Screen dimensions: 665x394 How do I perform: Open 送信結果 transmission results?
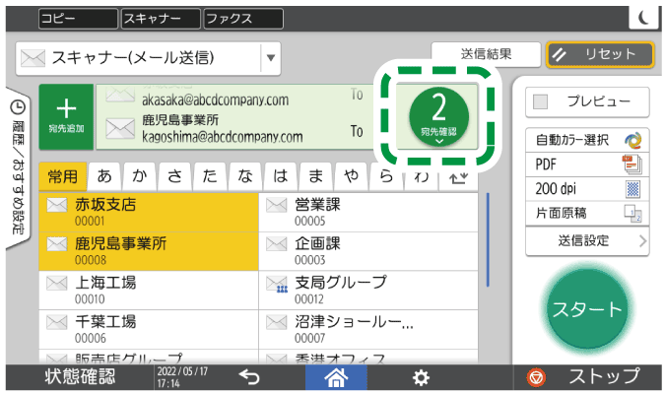click(x=486, y=54)
